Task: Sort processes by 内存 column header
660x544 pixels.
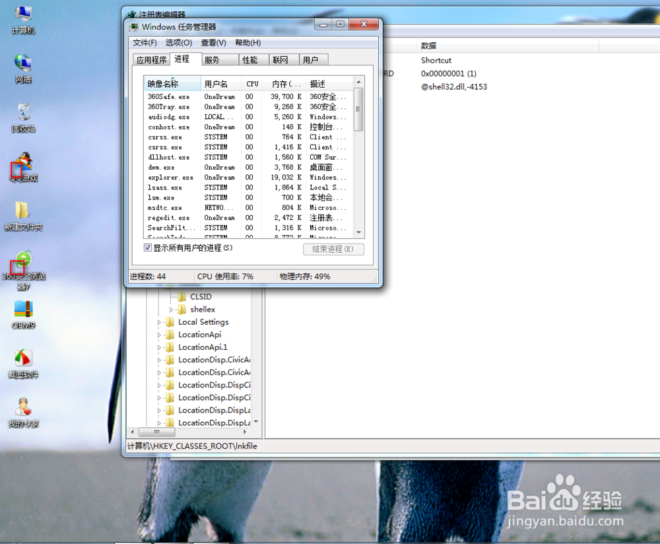Action: pos(284,84)
